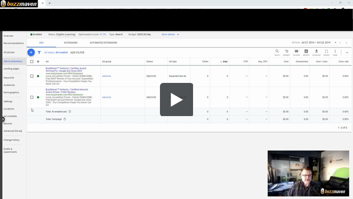Click green status dot of the Award-Winning Pro ad
Viewport: 353px width, 199px height.
(x=38, y=76)
